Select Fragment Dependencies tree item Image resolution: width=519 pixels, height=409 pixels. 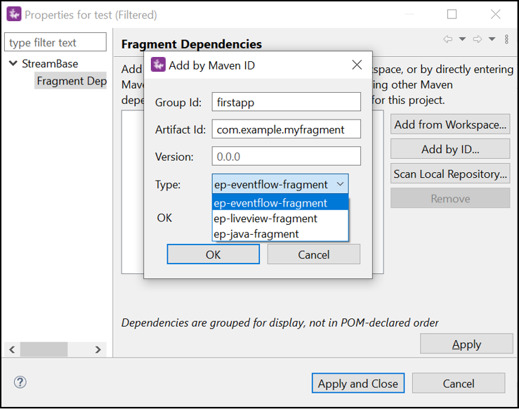coord(72,81)
